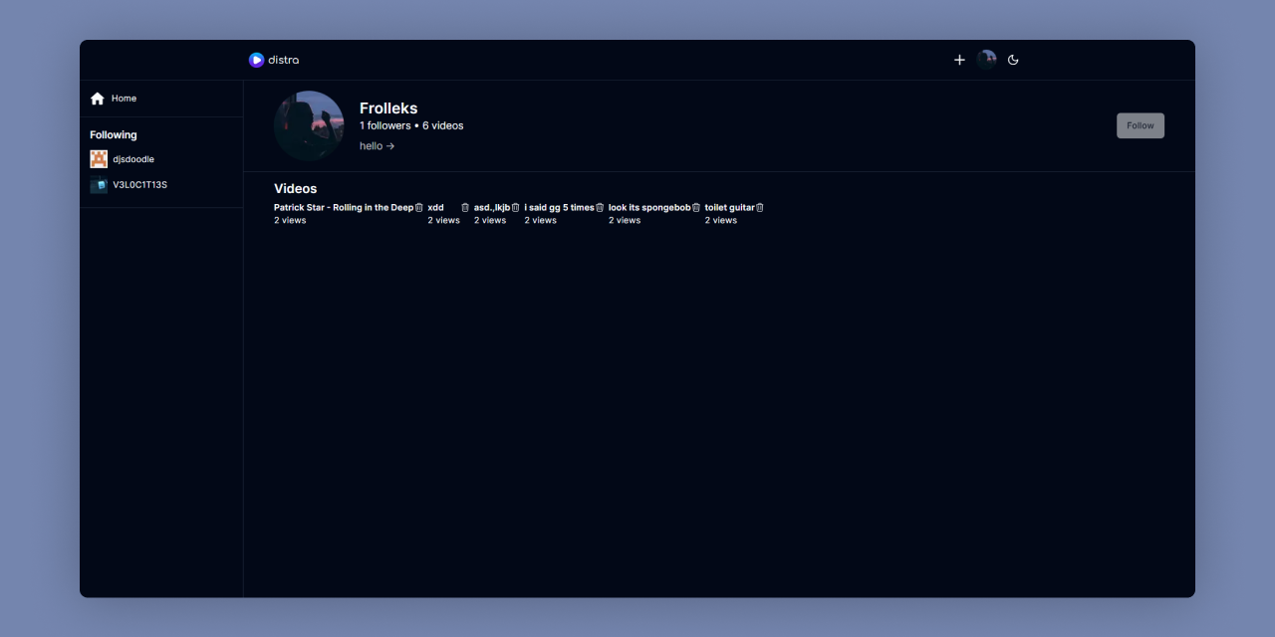Click the Follow button
Image resolution: width=1275 pixels, height=637 pixels.
(x=1141, y=125)
